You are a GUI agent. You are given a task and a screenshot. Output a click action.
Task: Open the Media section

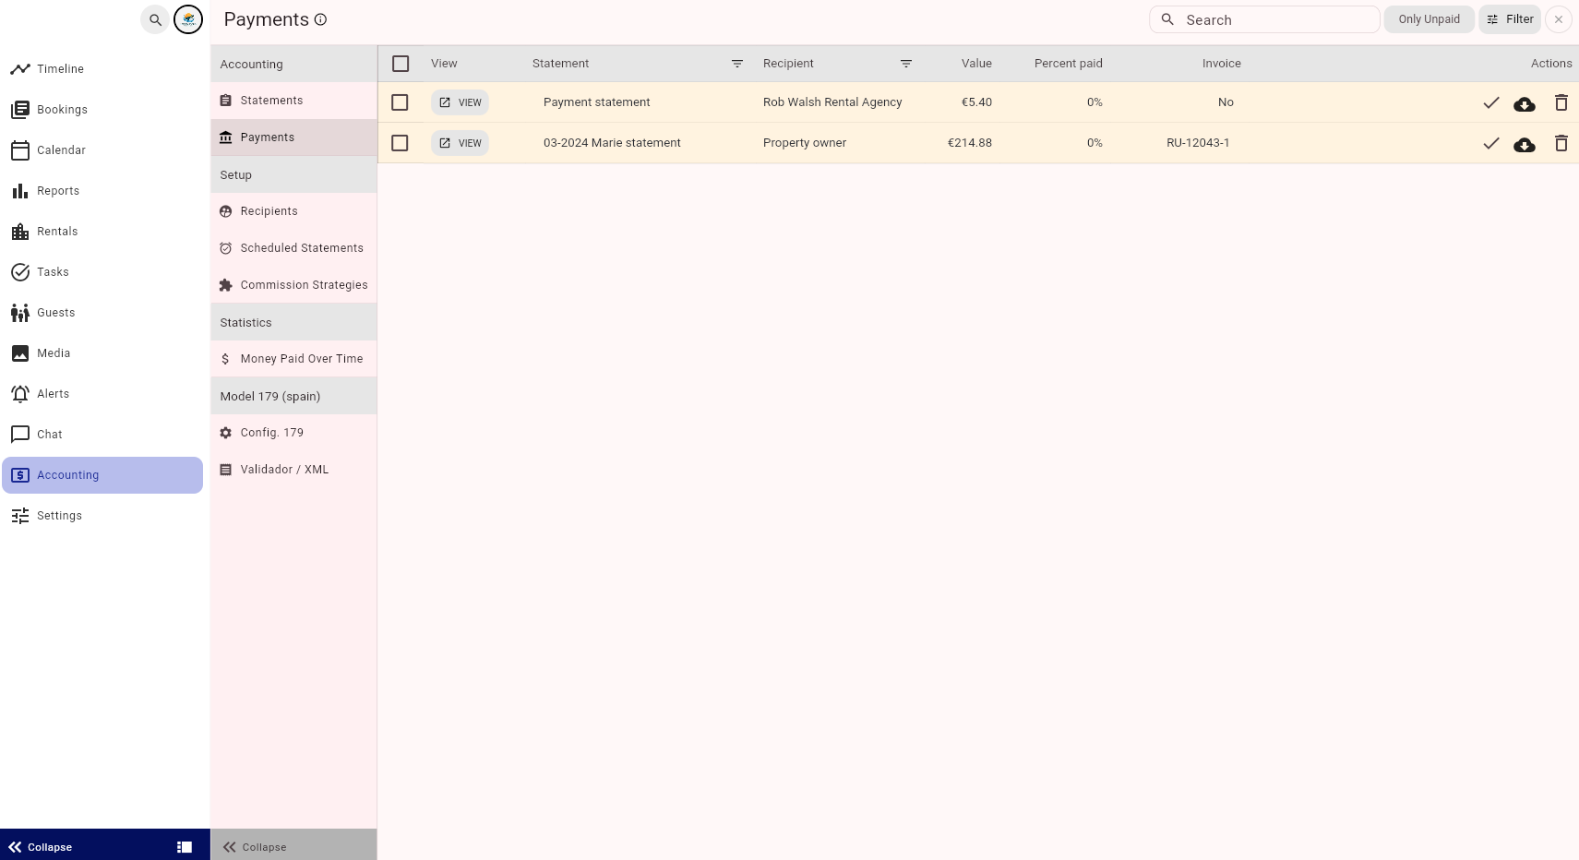pyautogui.click(x=102, y=353)
